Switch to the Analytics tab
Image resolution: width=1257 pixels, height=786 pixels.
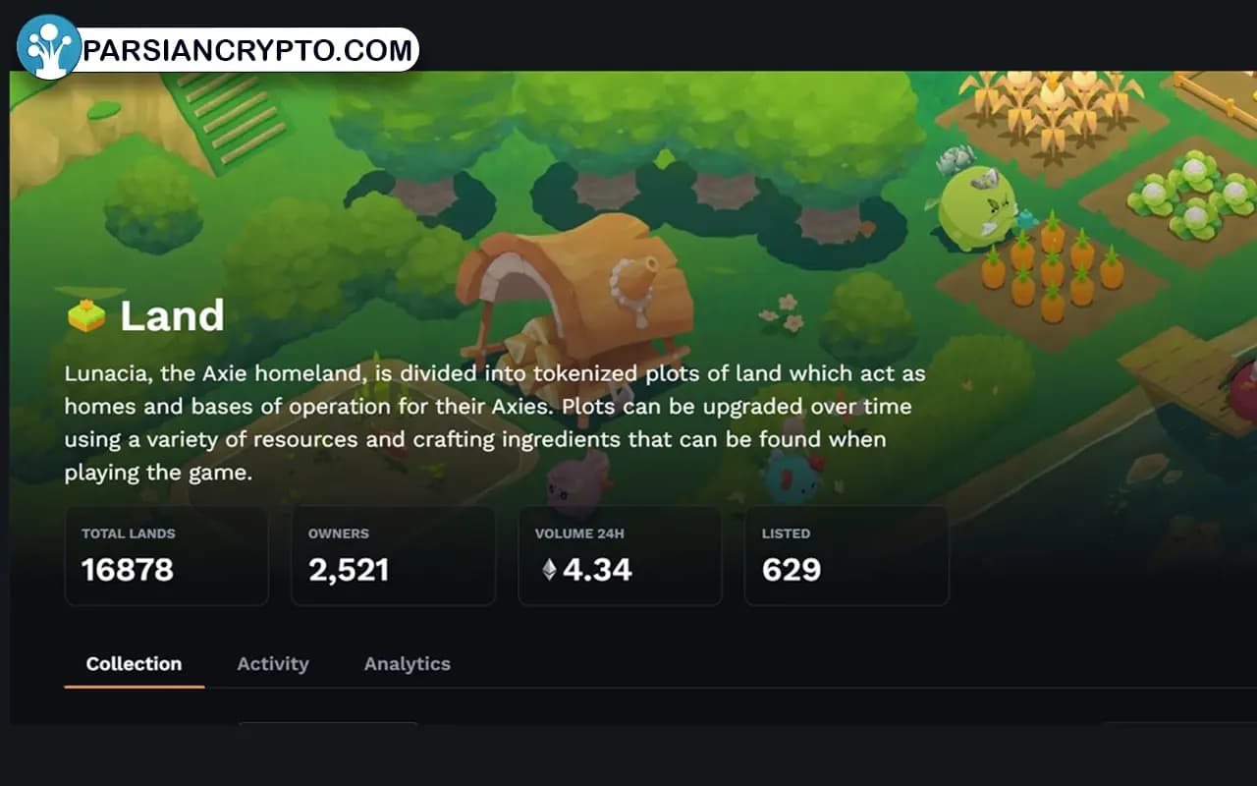pos(408,664)
